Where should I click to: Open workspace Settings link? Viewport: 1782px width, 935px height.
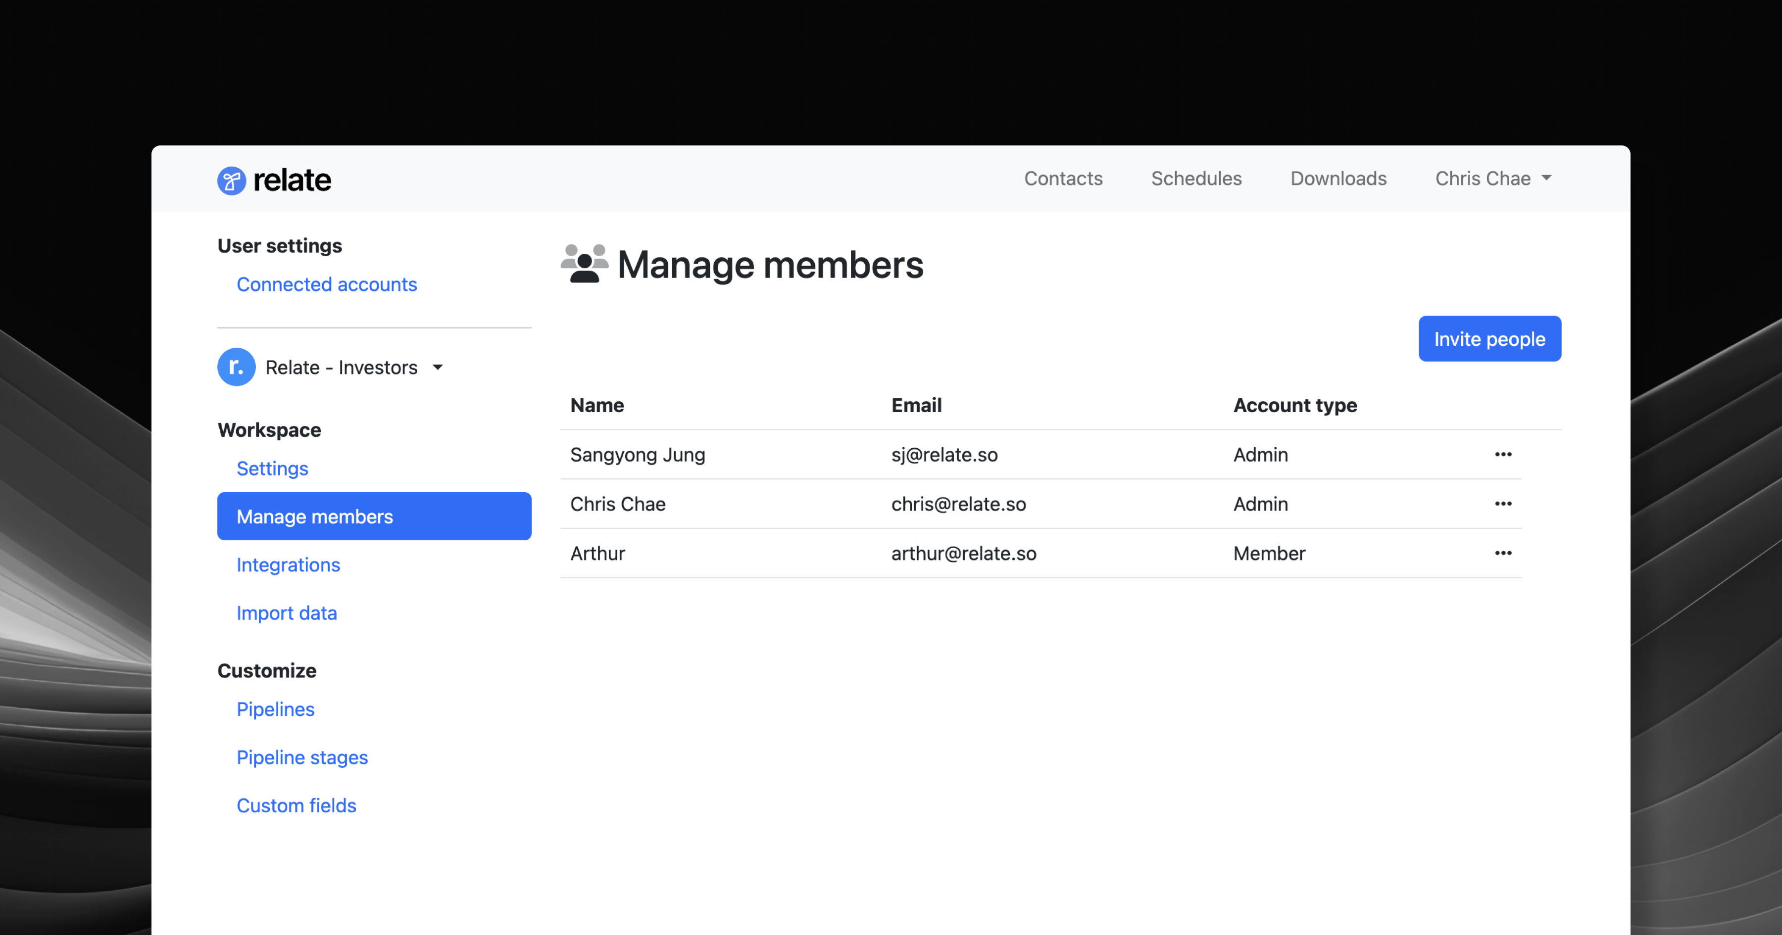coord(273,468)
